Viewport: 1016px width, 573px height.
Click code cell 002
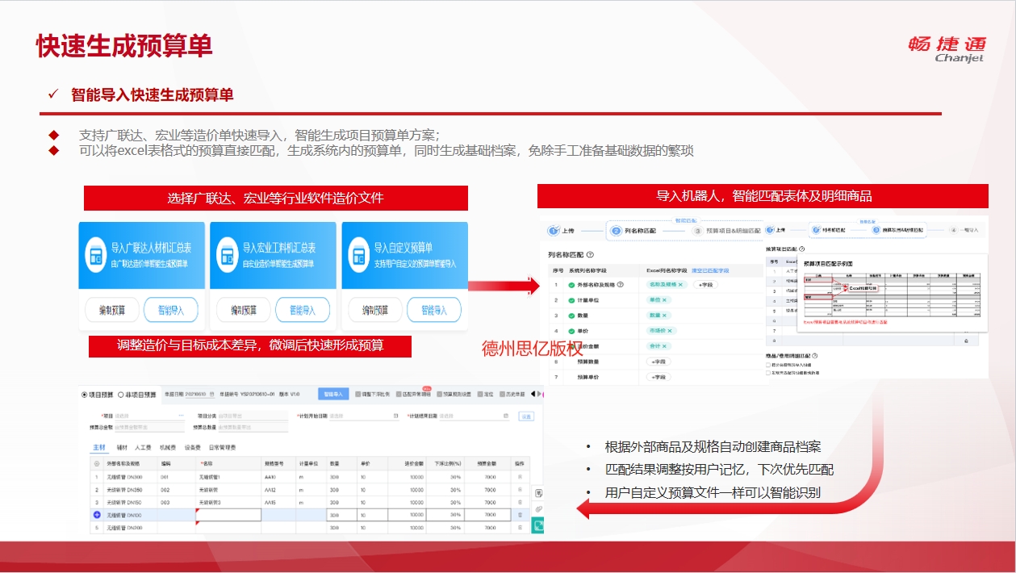(x=176, y=490)
